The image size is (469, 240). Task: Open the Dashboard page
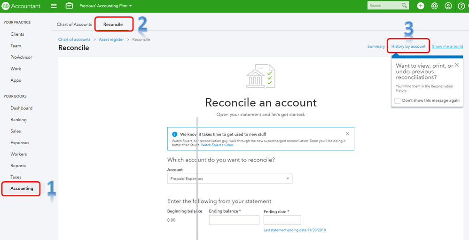(x=22, y=108)
